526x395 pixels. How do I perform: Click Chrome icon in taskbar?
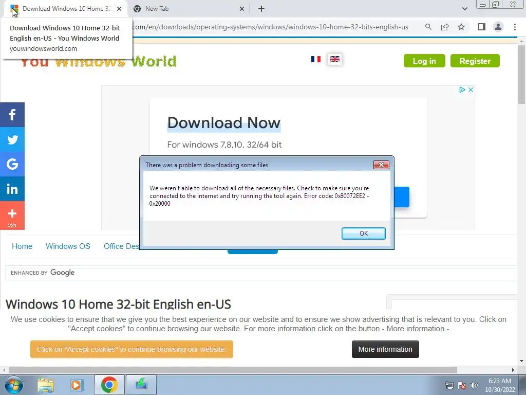point(109,385)
